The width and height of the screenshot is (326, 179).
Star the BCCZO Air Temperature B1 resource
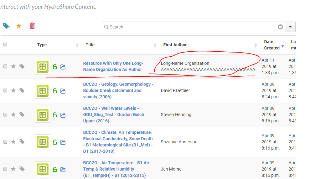point(13,169)
